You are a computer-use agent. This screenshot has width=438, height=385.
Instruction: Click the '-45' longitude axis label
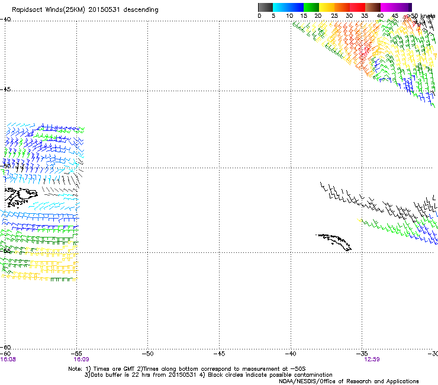coord(219,354)
